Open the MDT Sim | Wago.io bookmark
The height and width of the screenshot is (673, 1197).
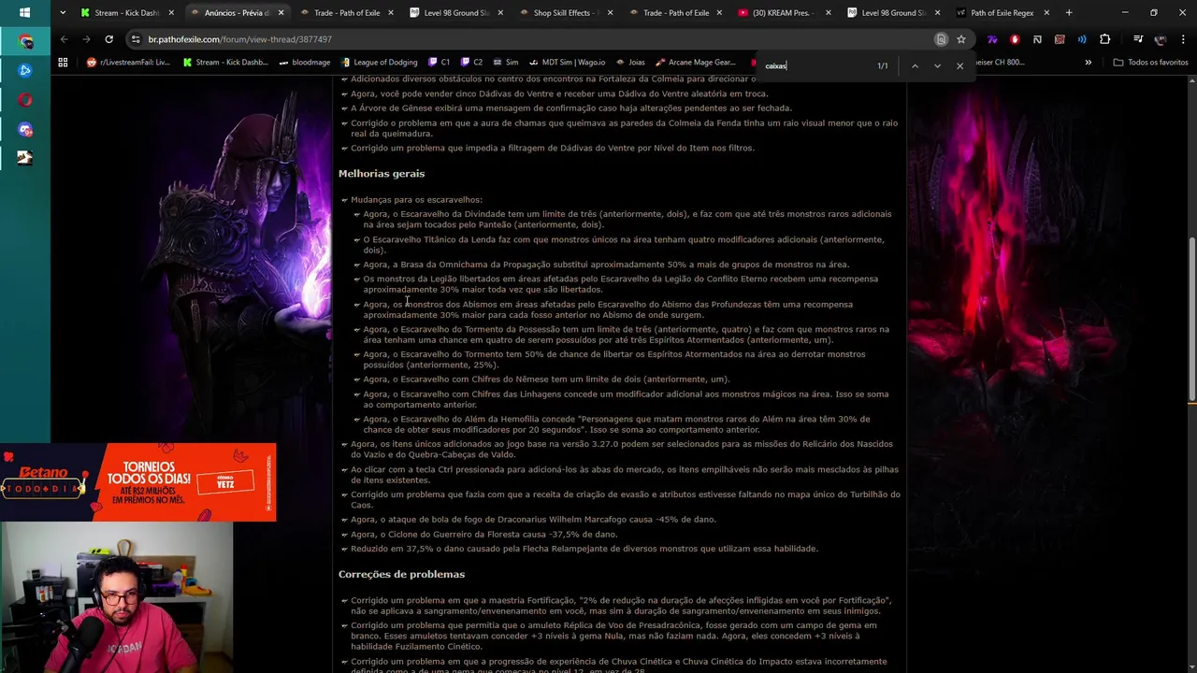click(567, 63)
